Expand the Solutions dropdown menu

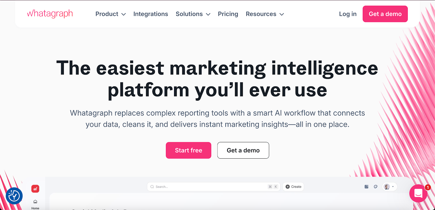click(x=193, y=14)
